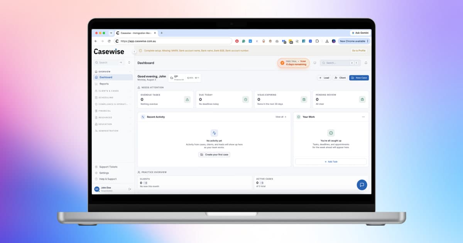Click the Go to Profile button
Image resolution: width=463 pixels, height=243 pixels.
click(358, 51)
